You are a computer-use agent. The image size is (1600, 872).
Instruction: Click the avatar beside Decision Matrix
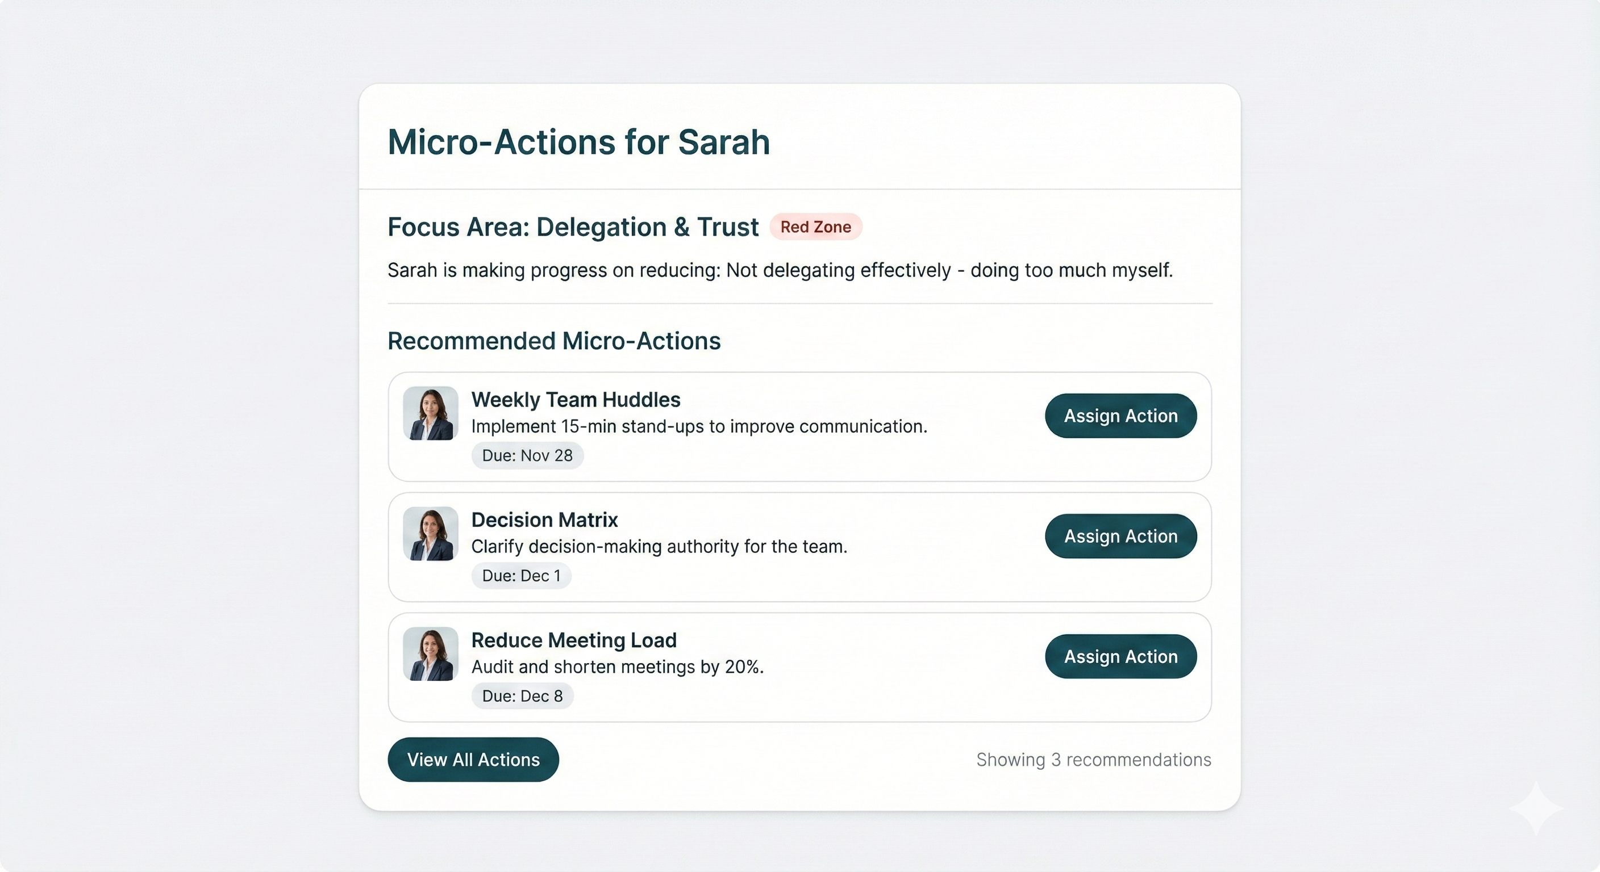tap(431, 534)
